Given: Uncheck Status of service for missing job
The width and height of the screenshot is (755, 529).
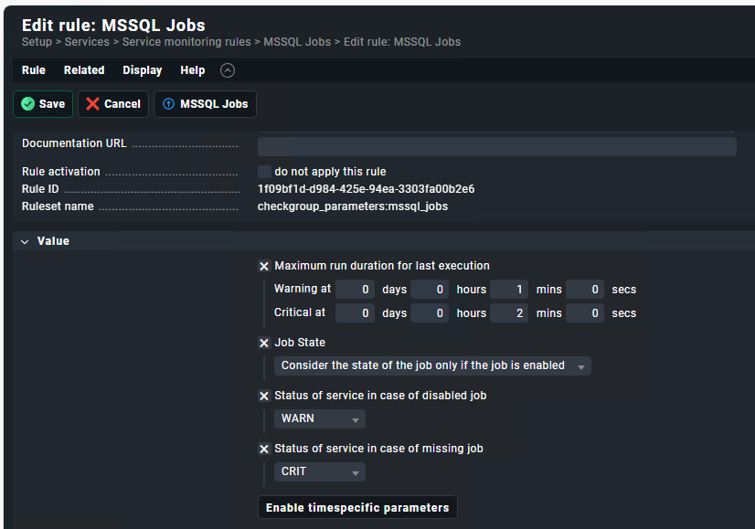Looking at the screenshot, I should coord(264,449).
